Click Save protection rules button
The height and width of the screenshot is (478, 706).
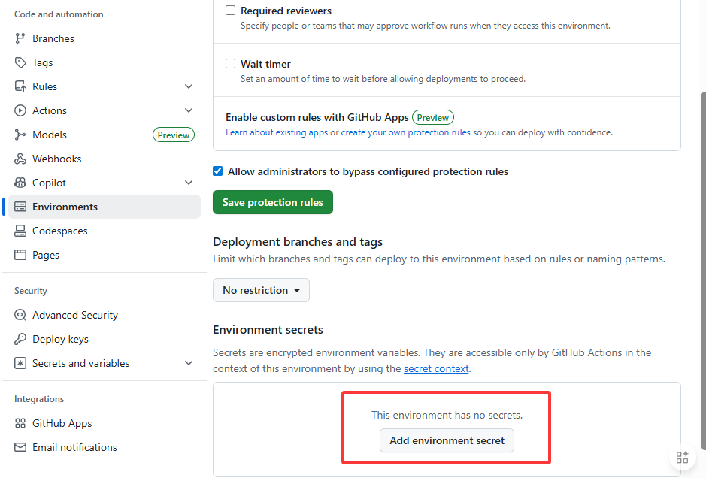273,202
